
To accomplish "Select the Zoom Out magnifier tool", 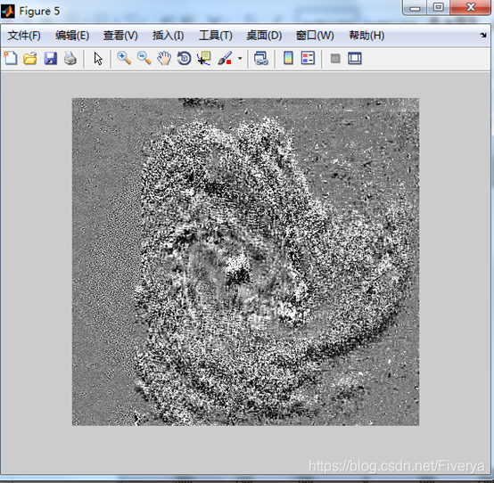I will [x=144, y=59].
